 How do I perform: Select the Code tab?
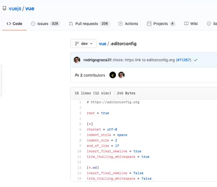click(x=14, y=24)
